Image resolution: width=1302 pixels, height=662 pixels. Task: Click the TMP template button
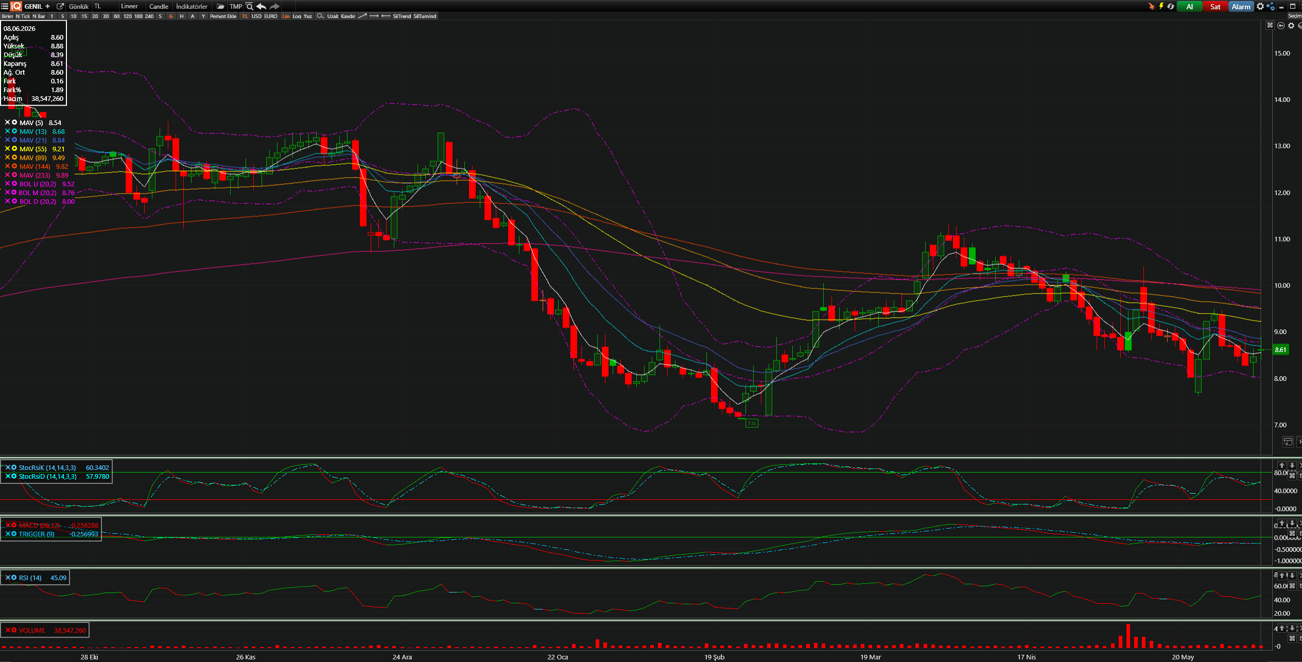[x=236, y=6]
